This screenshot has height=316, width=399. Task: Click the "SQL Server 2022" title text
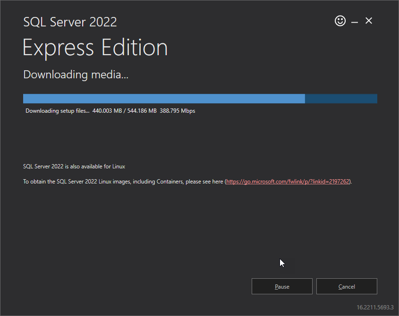click(70, 22)
